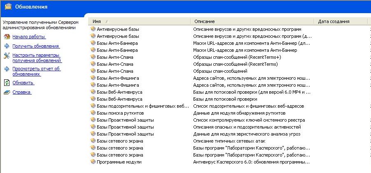Click the green refresh icon beside Обновить
This screenshot has height=173, width=371.
pyautogui.click(x=7, y=83)
